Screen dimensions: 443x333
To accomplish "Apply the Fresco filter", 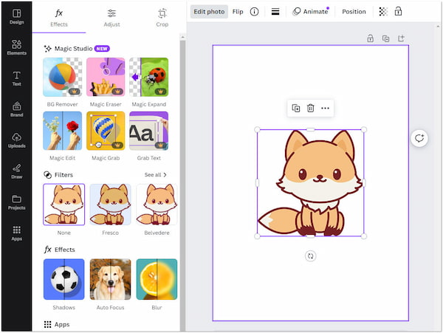I will pyautogui.click(x=110, y=205).
